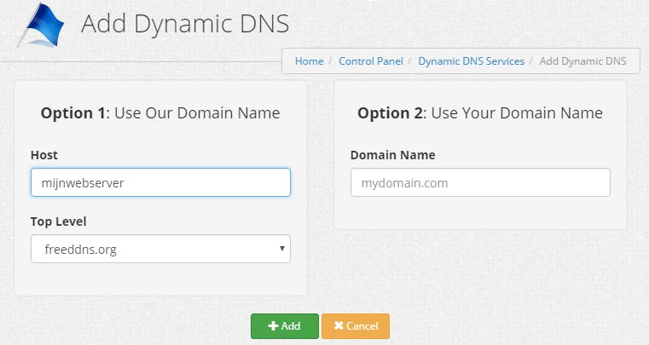This screenshot has height=345, width=649.
Task: Click the current Add Dynamic DNS breadcrumb
Action: pyautogui.click(x=582, y=61)
